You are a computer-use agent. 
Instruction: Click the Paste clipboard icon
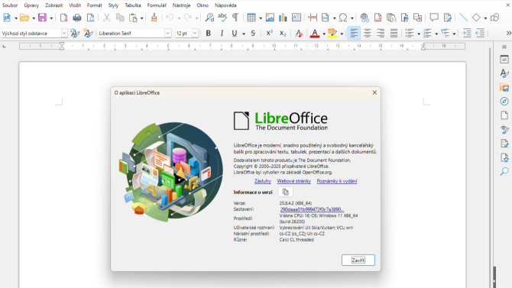pos(133,18)
